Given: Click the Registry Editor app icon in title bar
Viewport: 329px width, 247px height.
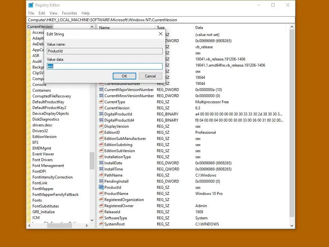Looking at the screenshot, I should pyautogui.click(x=31, y=5).
